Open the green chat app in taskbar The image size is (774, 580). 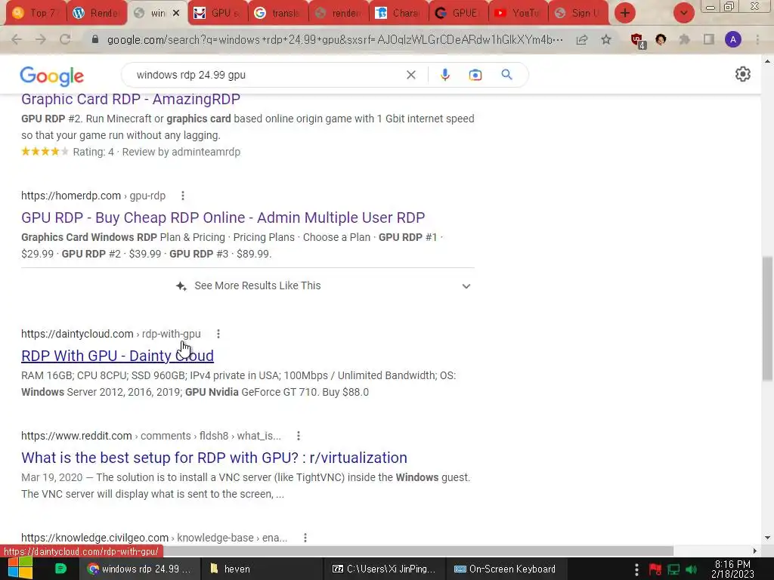point(60,569)
